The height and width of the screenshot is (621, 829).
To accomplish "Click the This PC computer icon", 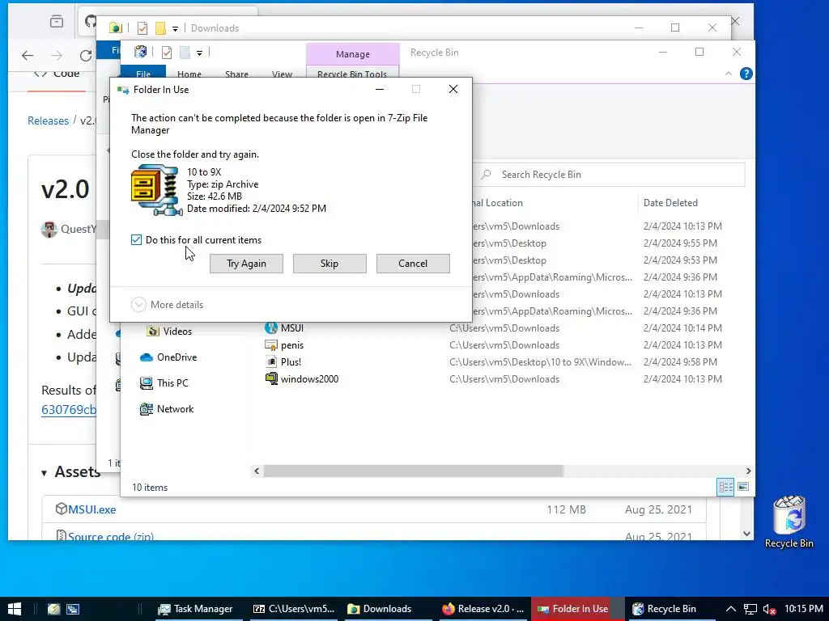I will [x=146, y=383].
